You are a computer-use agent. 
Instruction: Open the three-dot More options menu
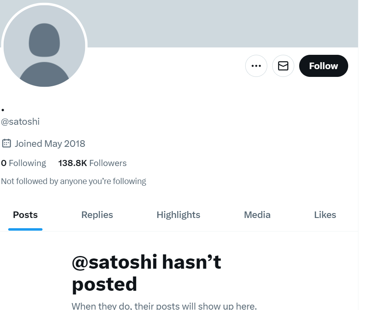256,66
